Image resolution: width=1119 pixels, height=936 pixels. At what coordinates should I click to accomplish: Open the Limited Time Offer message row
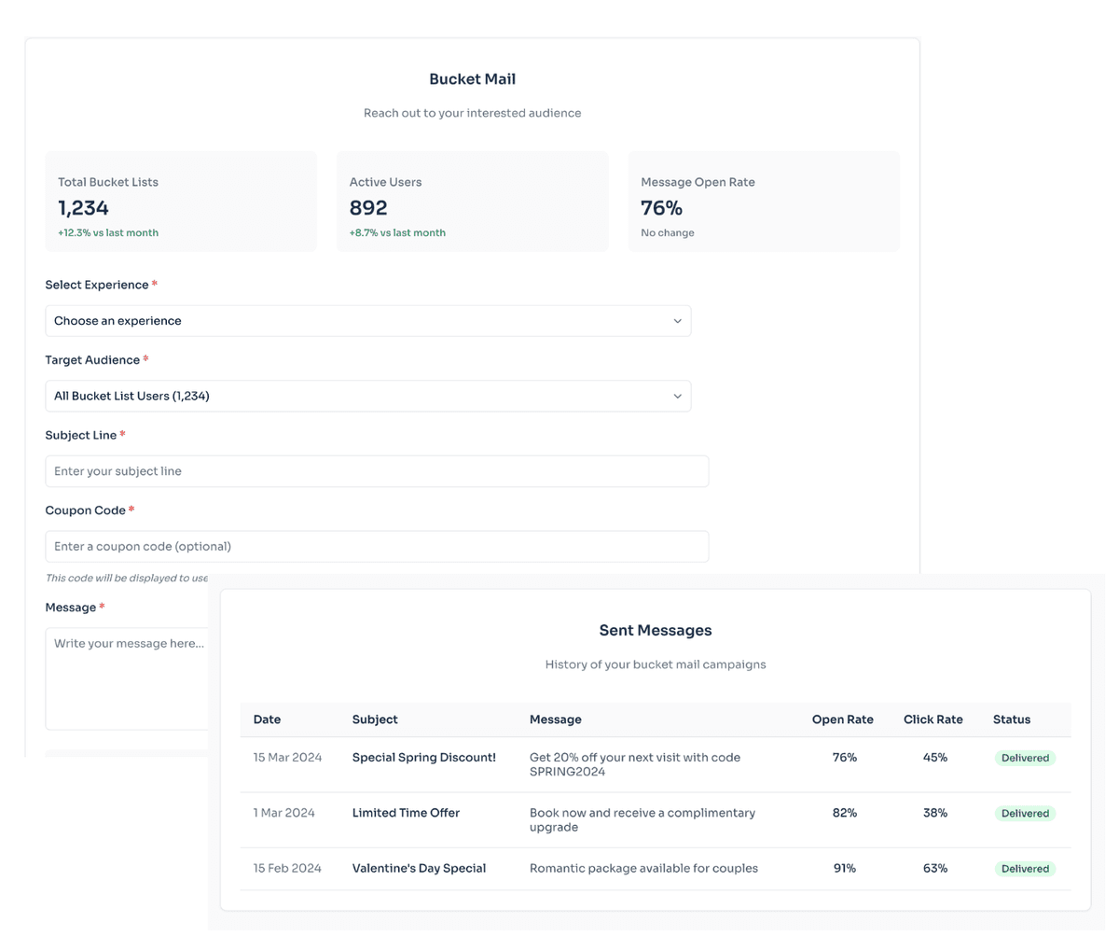pos(406,814)
